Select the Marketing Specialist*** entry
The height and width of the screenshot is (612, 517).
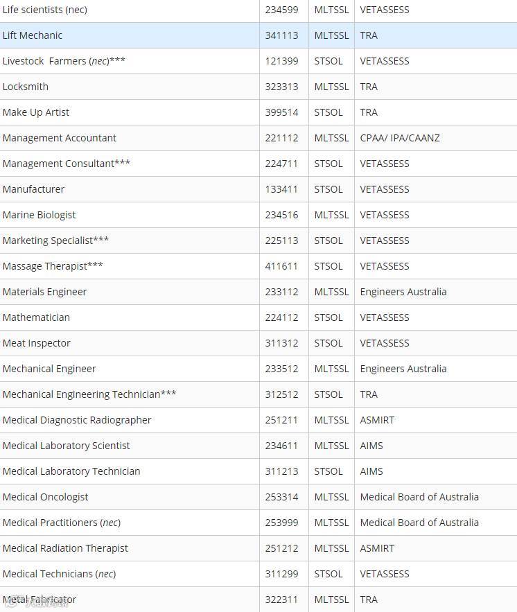[55, 241]
